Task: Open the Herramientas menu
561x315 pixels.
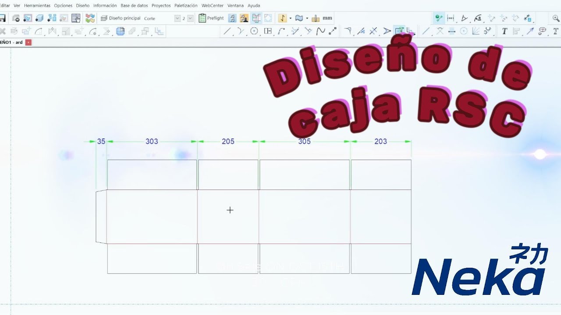Action: pyautogui.click(x=37, y=6)
